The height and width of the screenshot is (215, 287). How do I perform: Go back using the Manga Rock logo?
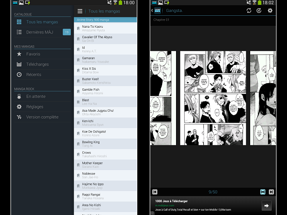tap(156, 11)
